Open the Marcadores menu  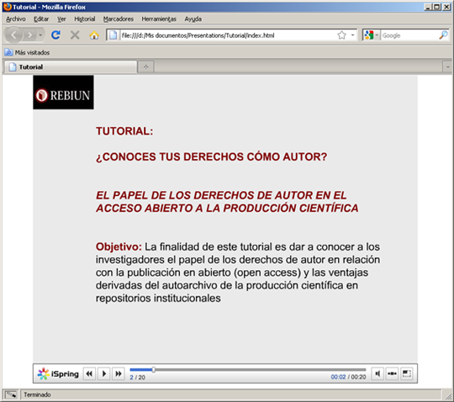119,19
